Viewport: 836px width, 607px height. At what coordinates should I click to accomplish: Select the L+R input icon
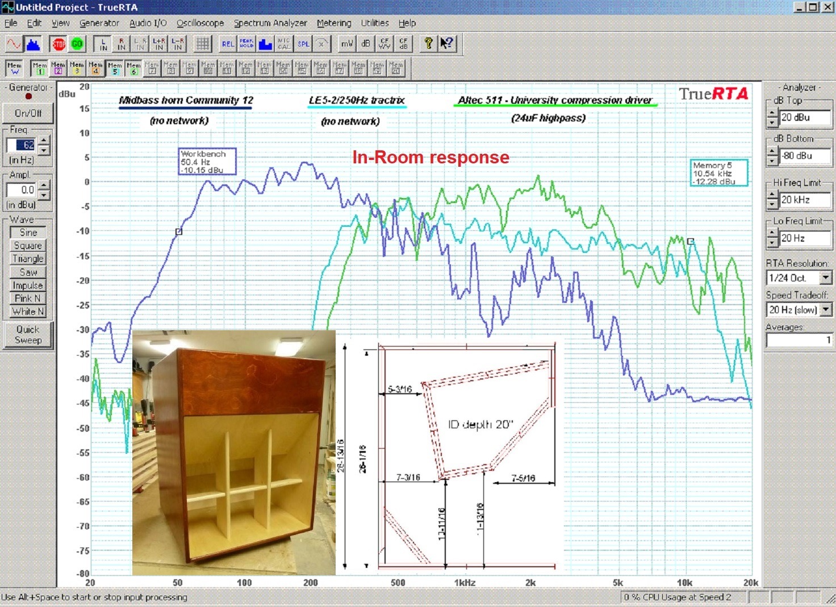tap(159, 44)
